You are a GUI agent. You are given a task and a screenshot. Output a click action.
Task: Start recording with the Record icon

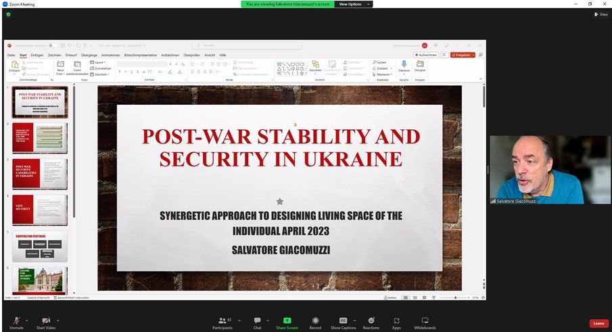(315, 321)
